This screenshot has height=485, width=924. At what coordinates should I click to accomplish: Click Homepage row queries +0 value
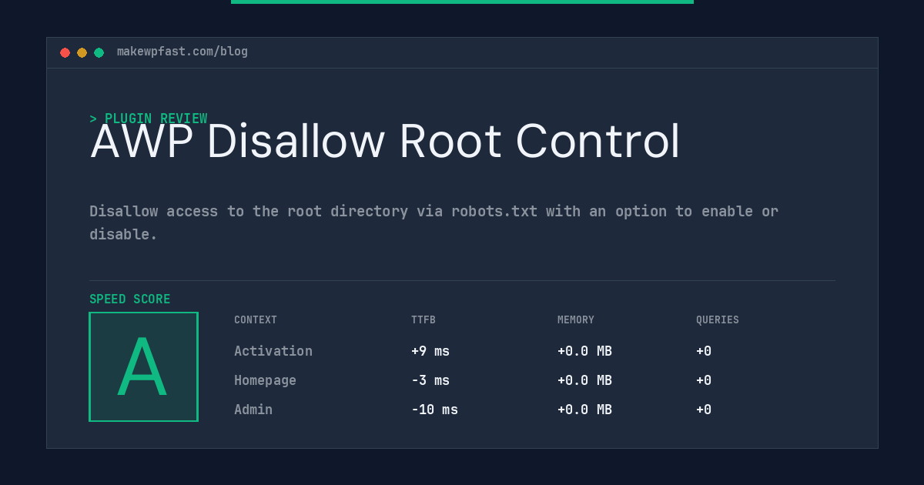pyautogui.click(x=704, y=380)
